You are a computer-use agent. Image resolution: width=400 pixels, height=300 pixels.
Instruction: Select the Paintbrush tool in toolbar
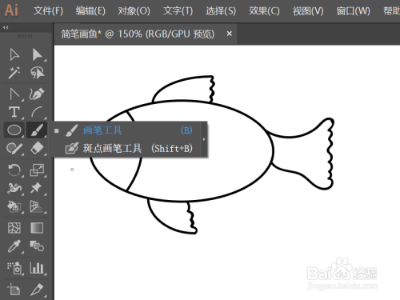(37, 130)
